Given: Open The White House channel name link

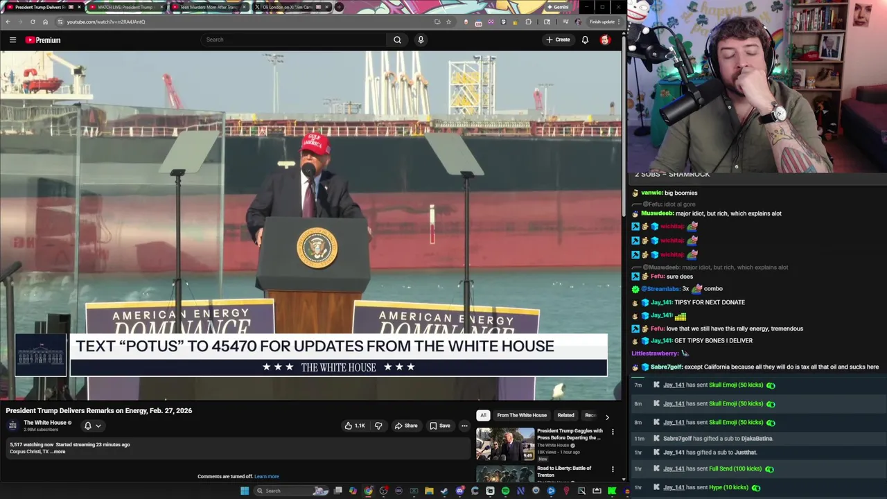Looking at the screenshot, I should 45,423.
